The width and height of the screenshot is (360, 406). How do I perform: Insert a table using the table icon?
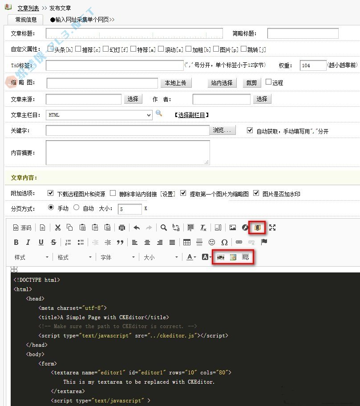[x=187, y=242]
